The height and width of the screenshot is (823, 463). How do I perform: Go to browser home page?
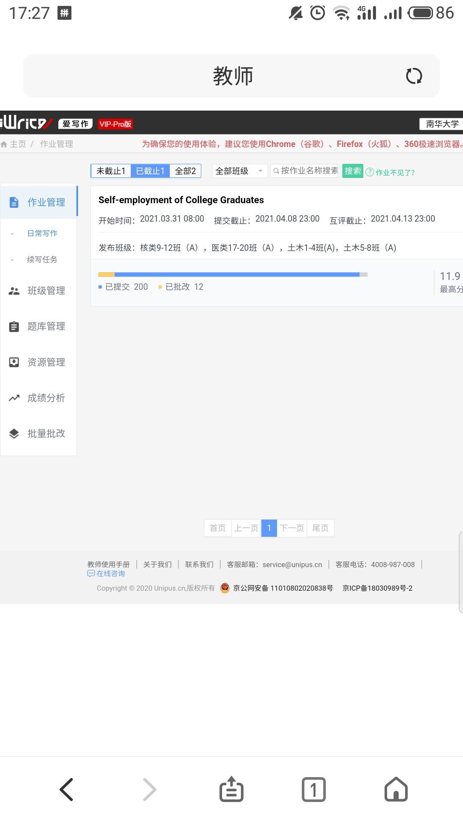click(396, 789)
